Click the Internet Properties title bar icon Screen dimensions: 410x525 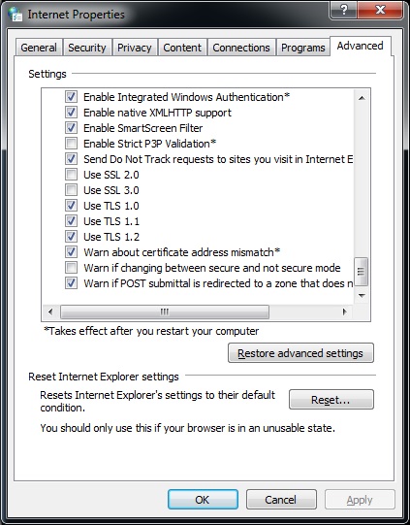[16, 14]
